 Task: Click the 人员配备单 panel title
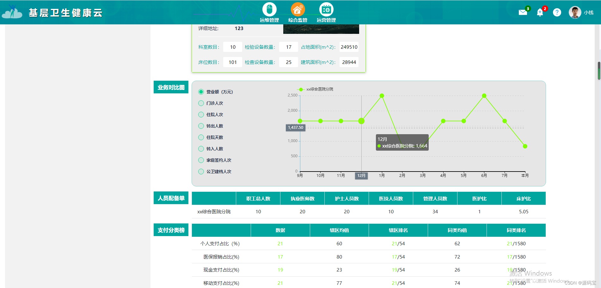[x=171, y=197]
